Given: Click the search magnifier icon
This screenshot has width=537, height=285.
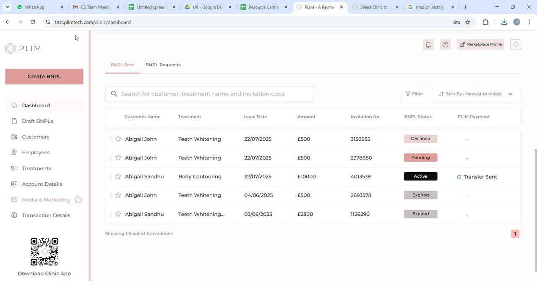Looking at the screenshot, I should (114, 94).
